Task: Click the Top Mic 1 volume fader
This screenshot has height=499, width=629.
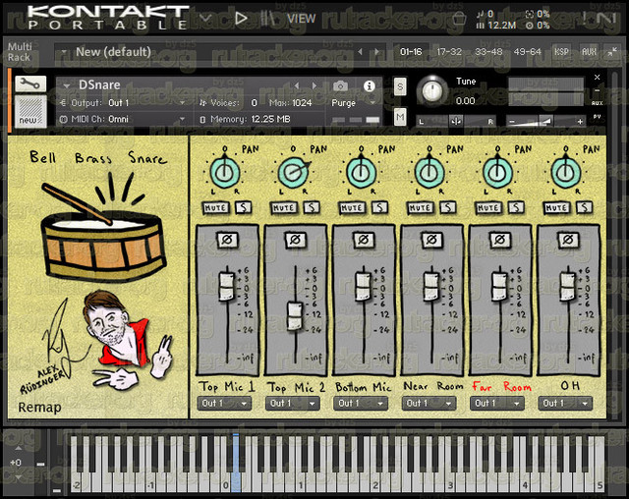Action: [x=227, y=286]
